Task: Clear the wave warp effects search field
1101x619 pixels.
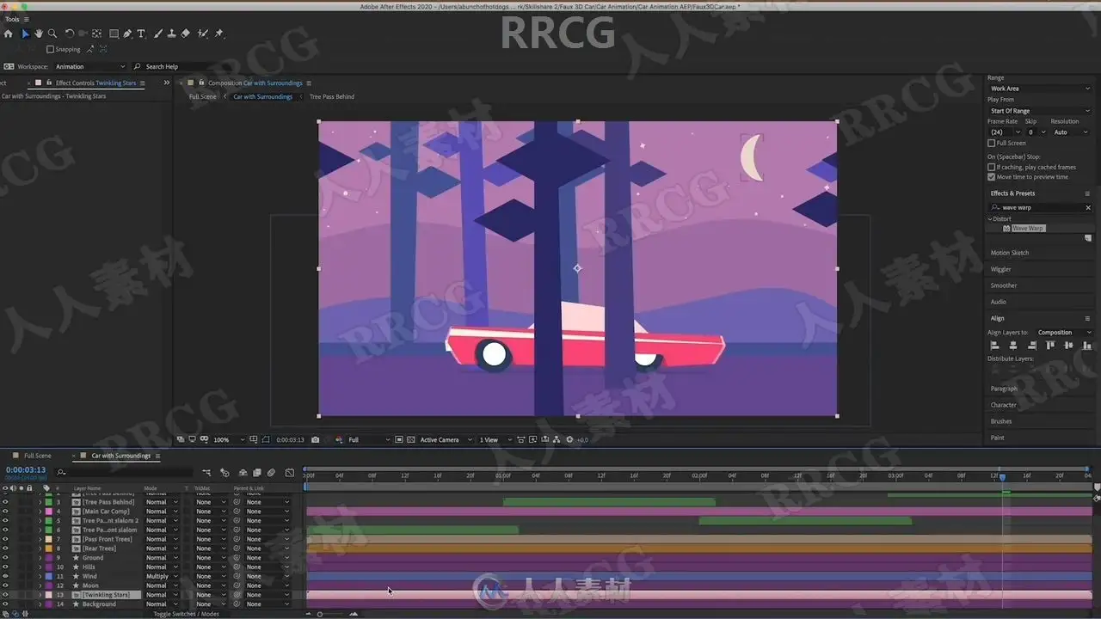Action: coord(1087,208)
